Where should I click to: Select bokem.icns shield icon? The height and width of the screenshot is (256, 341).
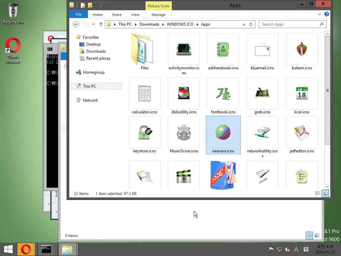coord(302,49)
